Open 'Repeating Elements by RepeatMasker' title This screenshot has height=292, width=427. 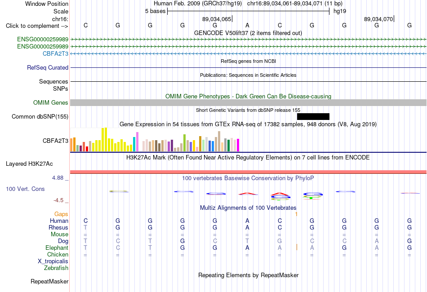pos(248,275)
